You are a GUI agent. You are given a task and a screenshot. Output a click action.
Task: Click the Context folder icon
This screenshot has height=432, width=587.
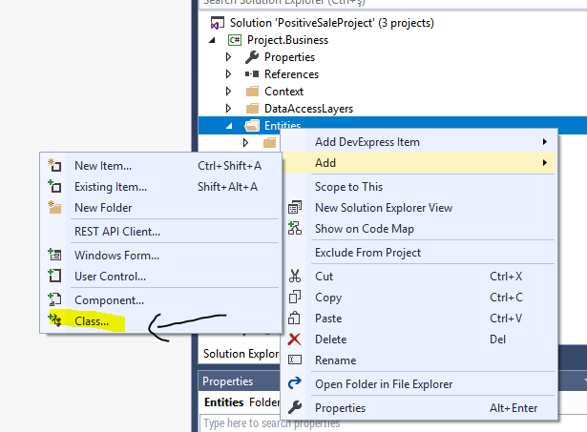(252, 92)
